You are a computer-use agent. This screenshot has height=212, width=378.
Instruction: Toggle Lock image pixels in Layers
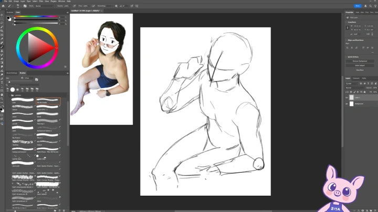354,92
